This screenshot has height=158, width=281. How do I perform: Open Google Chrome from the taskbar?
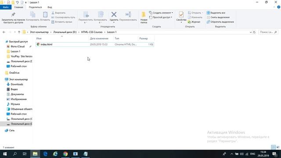[x=65, y=154]
